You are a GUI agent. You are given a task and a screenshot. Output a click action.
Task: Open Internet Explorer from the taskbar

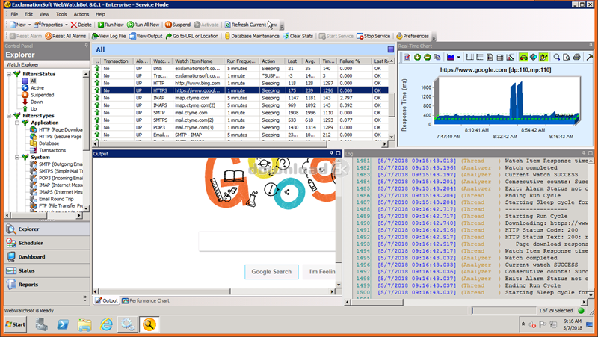[106, 325]
